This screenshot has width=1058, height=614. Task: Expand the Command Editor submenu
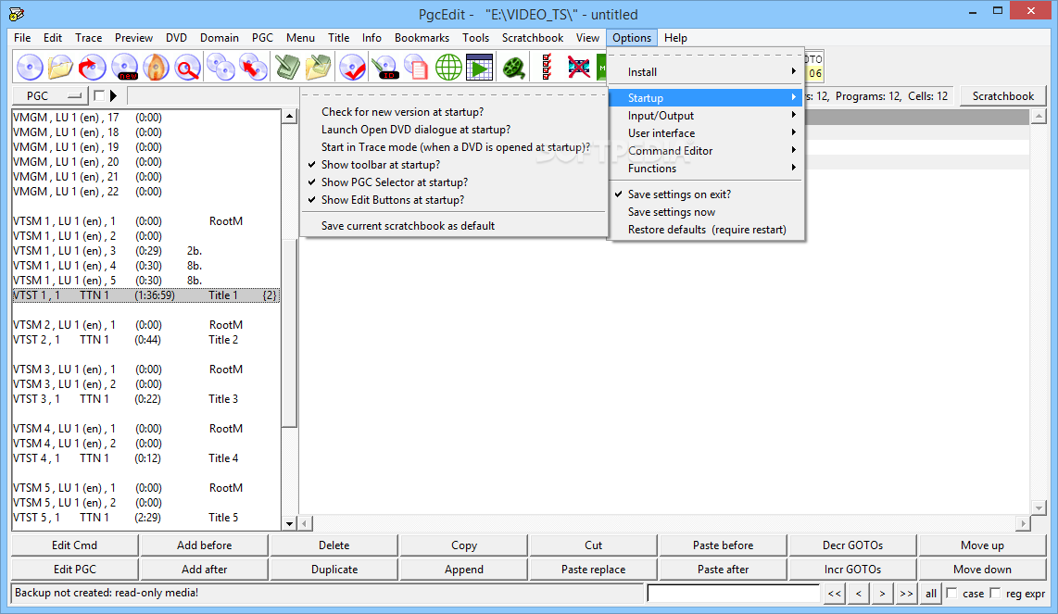tap(707, 150)
